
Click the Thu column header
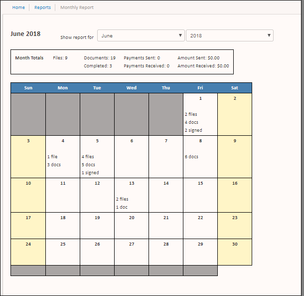pos(166,88)
